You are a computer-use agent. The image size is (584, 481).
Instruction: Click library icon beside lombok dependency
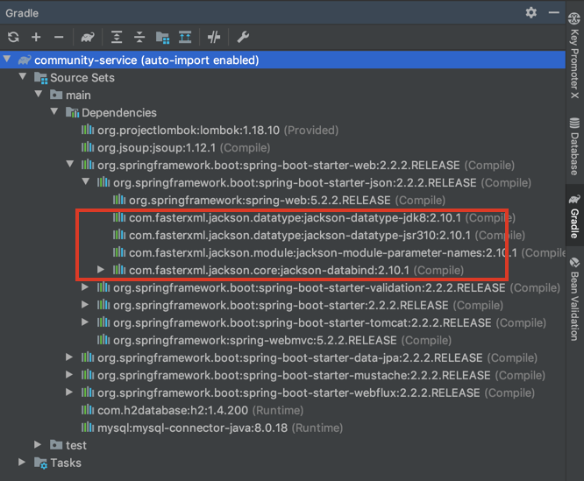[x=88, y=130]
